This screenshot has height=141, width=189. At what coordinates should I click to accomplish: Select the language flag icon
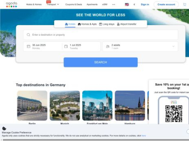tap(127, 5)
